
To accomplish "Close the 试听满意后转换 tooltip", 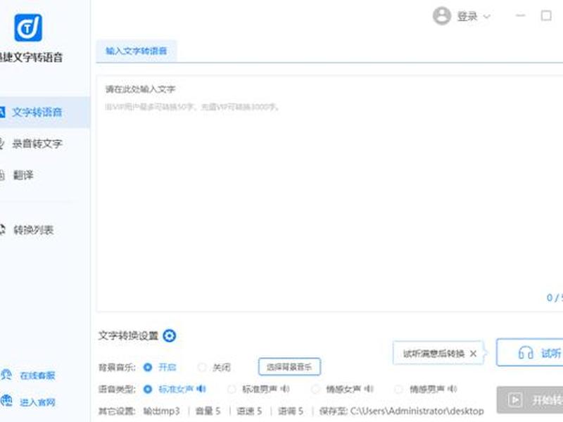I will pos(473,354).
